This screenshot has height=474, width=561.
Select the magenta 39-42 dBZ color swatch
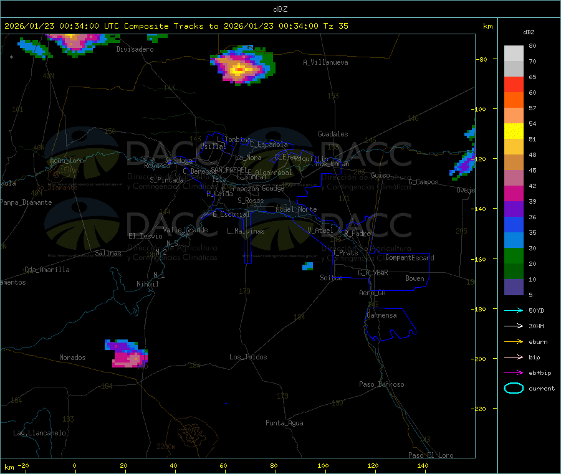514,193
